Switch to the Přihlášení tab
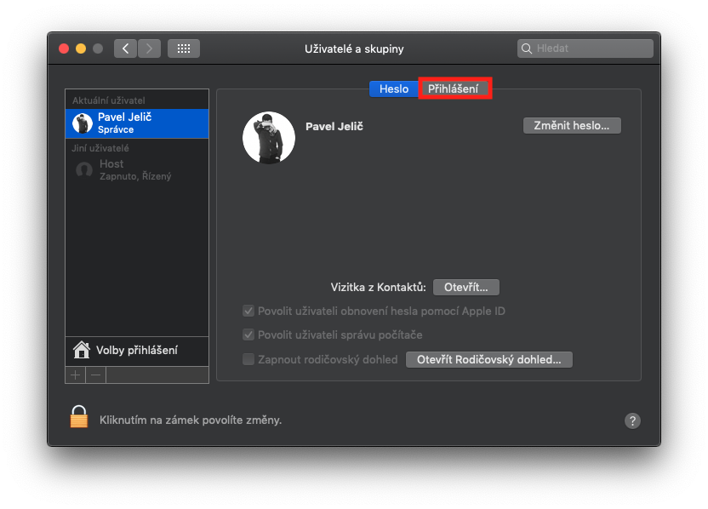This screenshot has width=708, height=509. (454, 89)
